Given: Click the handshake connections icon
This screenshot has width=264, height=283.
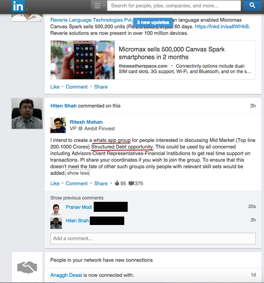Looking at the screenshot, I should click(x=27, y=267).
